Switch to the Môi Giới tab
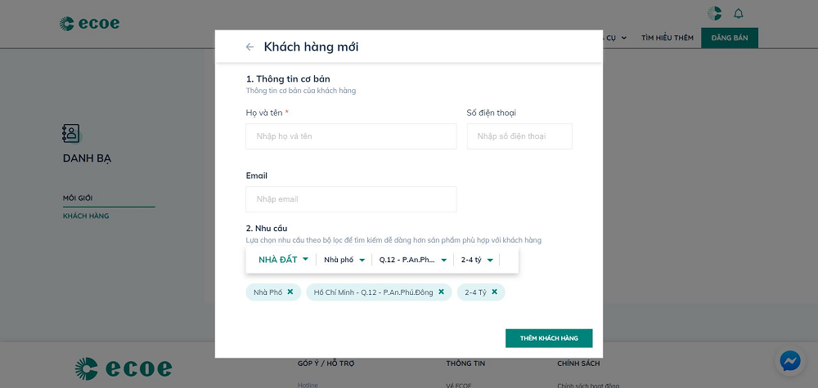Image resolution: width=818 pixels, height=388 pixels. point(79,198)
